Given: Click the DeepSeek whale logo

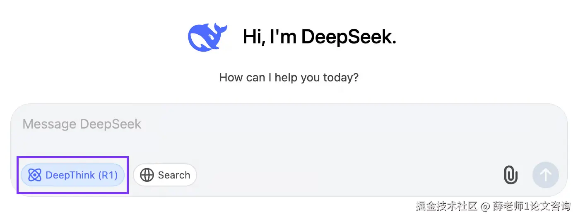Looking at the screenshot, I should pyautogui.click(x=207, y=37).
